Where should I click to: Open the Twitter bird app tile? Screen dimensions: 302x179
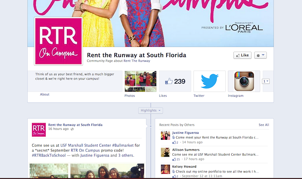(209, 81)
